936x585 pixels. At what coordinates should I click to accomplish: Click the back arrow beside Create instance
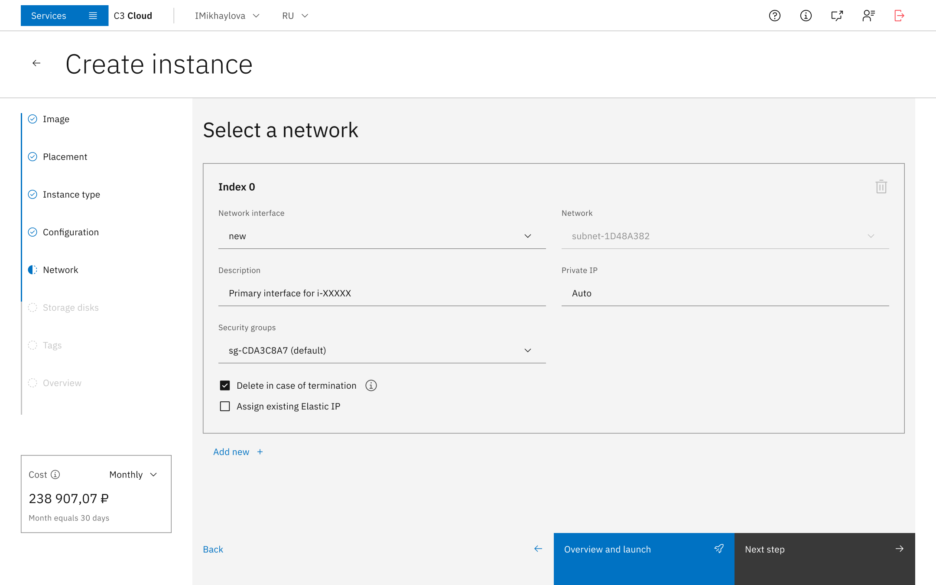pyautogui.click(x=36, y=63)
